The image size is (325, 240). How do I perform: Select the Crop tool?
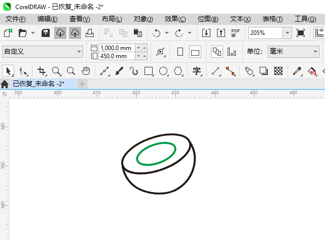pos(42,71)
